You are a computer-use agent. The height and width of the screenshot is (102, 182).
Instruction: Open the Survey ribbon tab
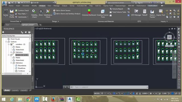(x=72, y=6)
